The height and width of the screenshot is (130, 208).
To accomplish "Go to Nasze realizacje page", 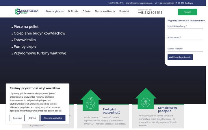I will [x=105, y=11].
